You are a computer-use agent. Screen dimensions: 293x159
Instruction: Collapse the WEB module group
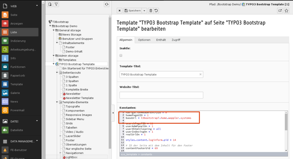(37, 5)
